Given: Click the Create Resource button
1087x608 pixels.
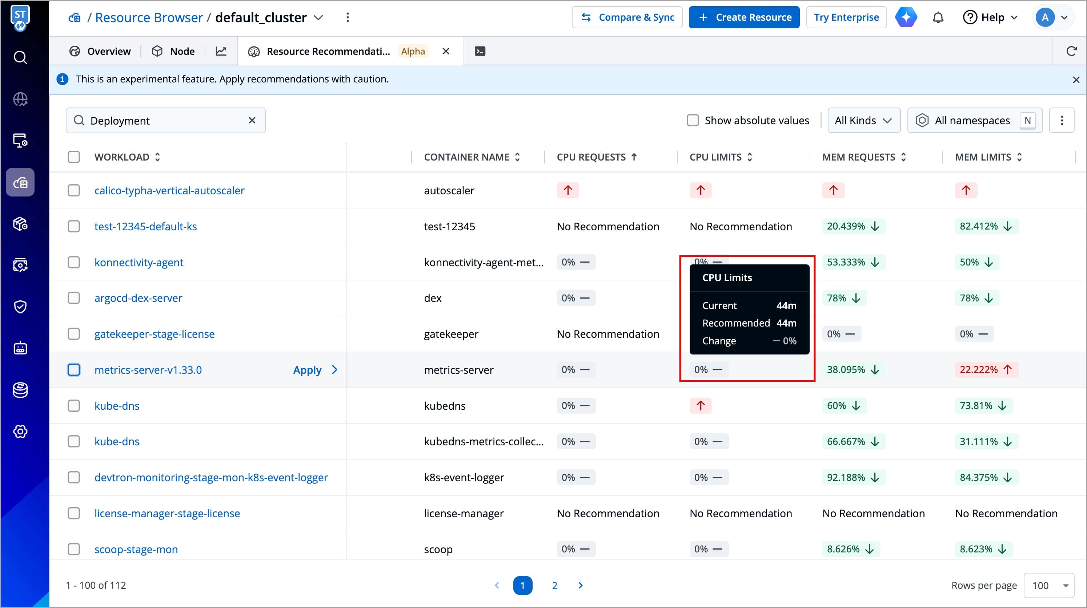Looking at the screenshot, I should pos(744,17).
